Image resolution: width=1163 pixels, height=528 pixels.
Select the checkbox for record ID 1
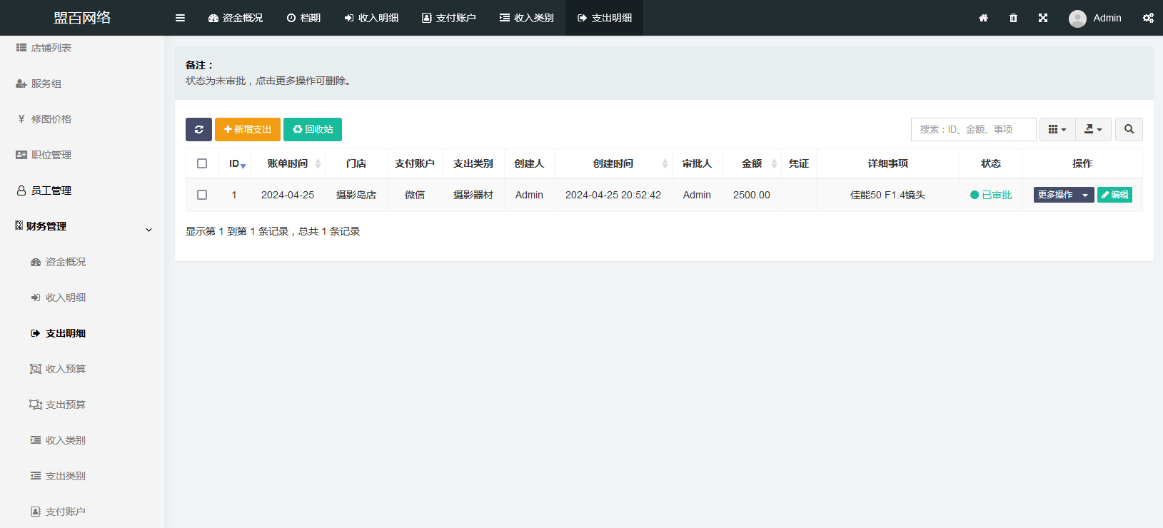pyautogui.click(x=202, y=195)
